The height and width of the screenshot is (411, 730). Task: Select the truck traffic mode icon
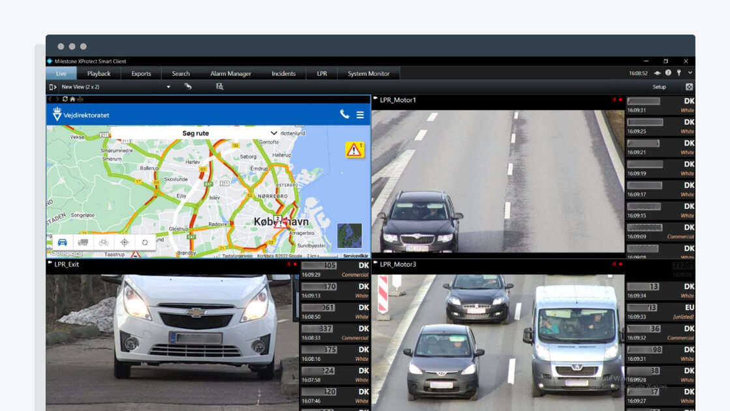[83, 242]
